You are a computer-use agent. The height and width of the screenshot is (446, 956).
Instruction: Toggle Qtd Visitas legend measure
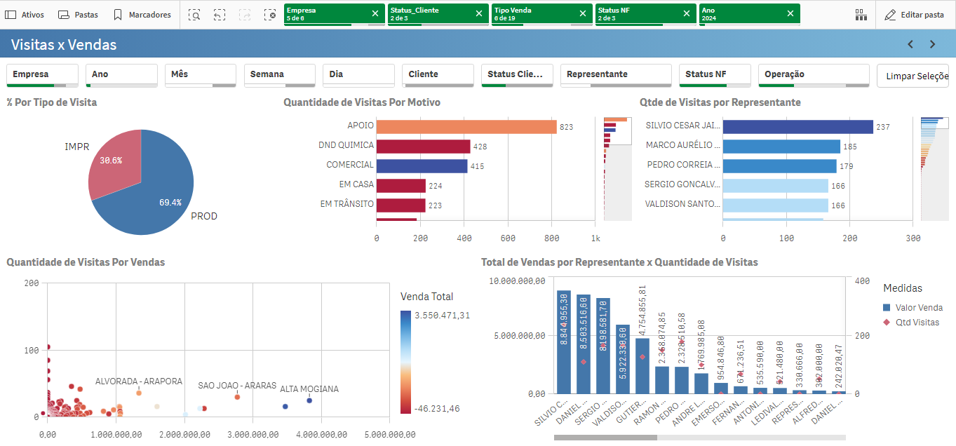point(913,322)
